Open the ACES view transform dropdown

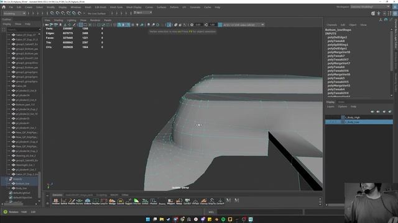(244, 25)
